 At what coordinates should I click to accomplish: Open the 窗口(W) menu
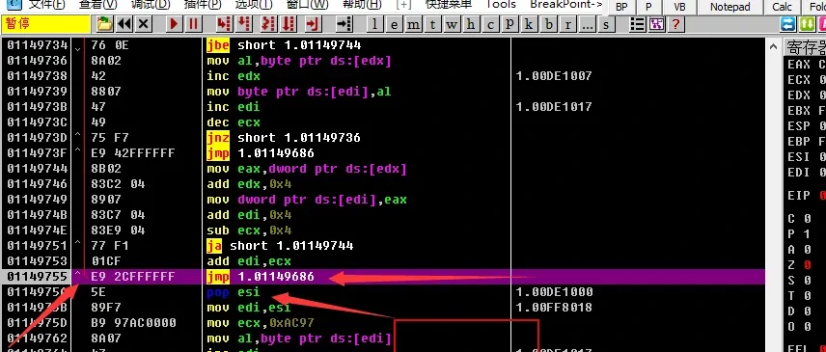(x=308, y=4)
